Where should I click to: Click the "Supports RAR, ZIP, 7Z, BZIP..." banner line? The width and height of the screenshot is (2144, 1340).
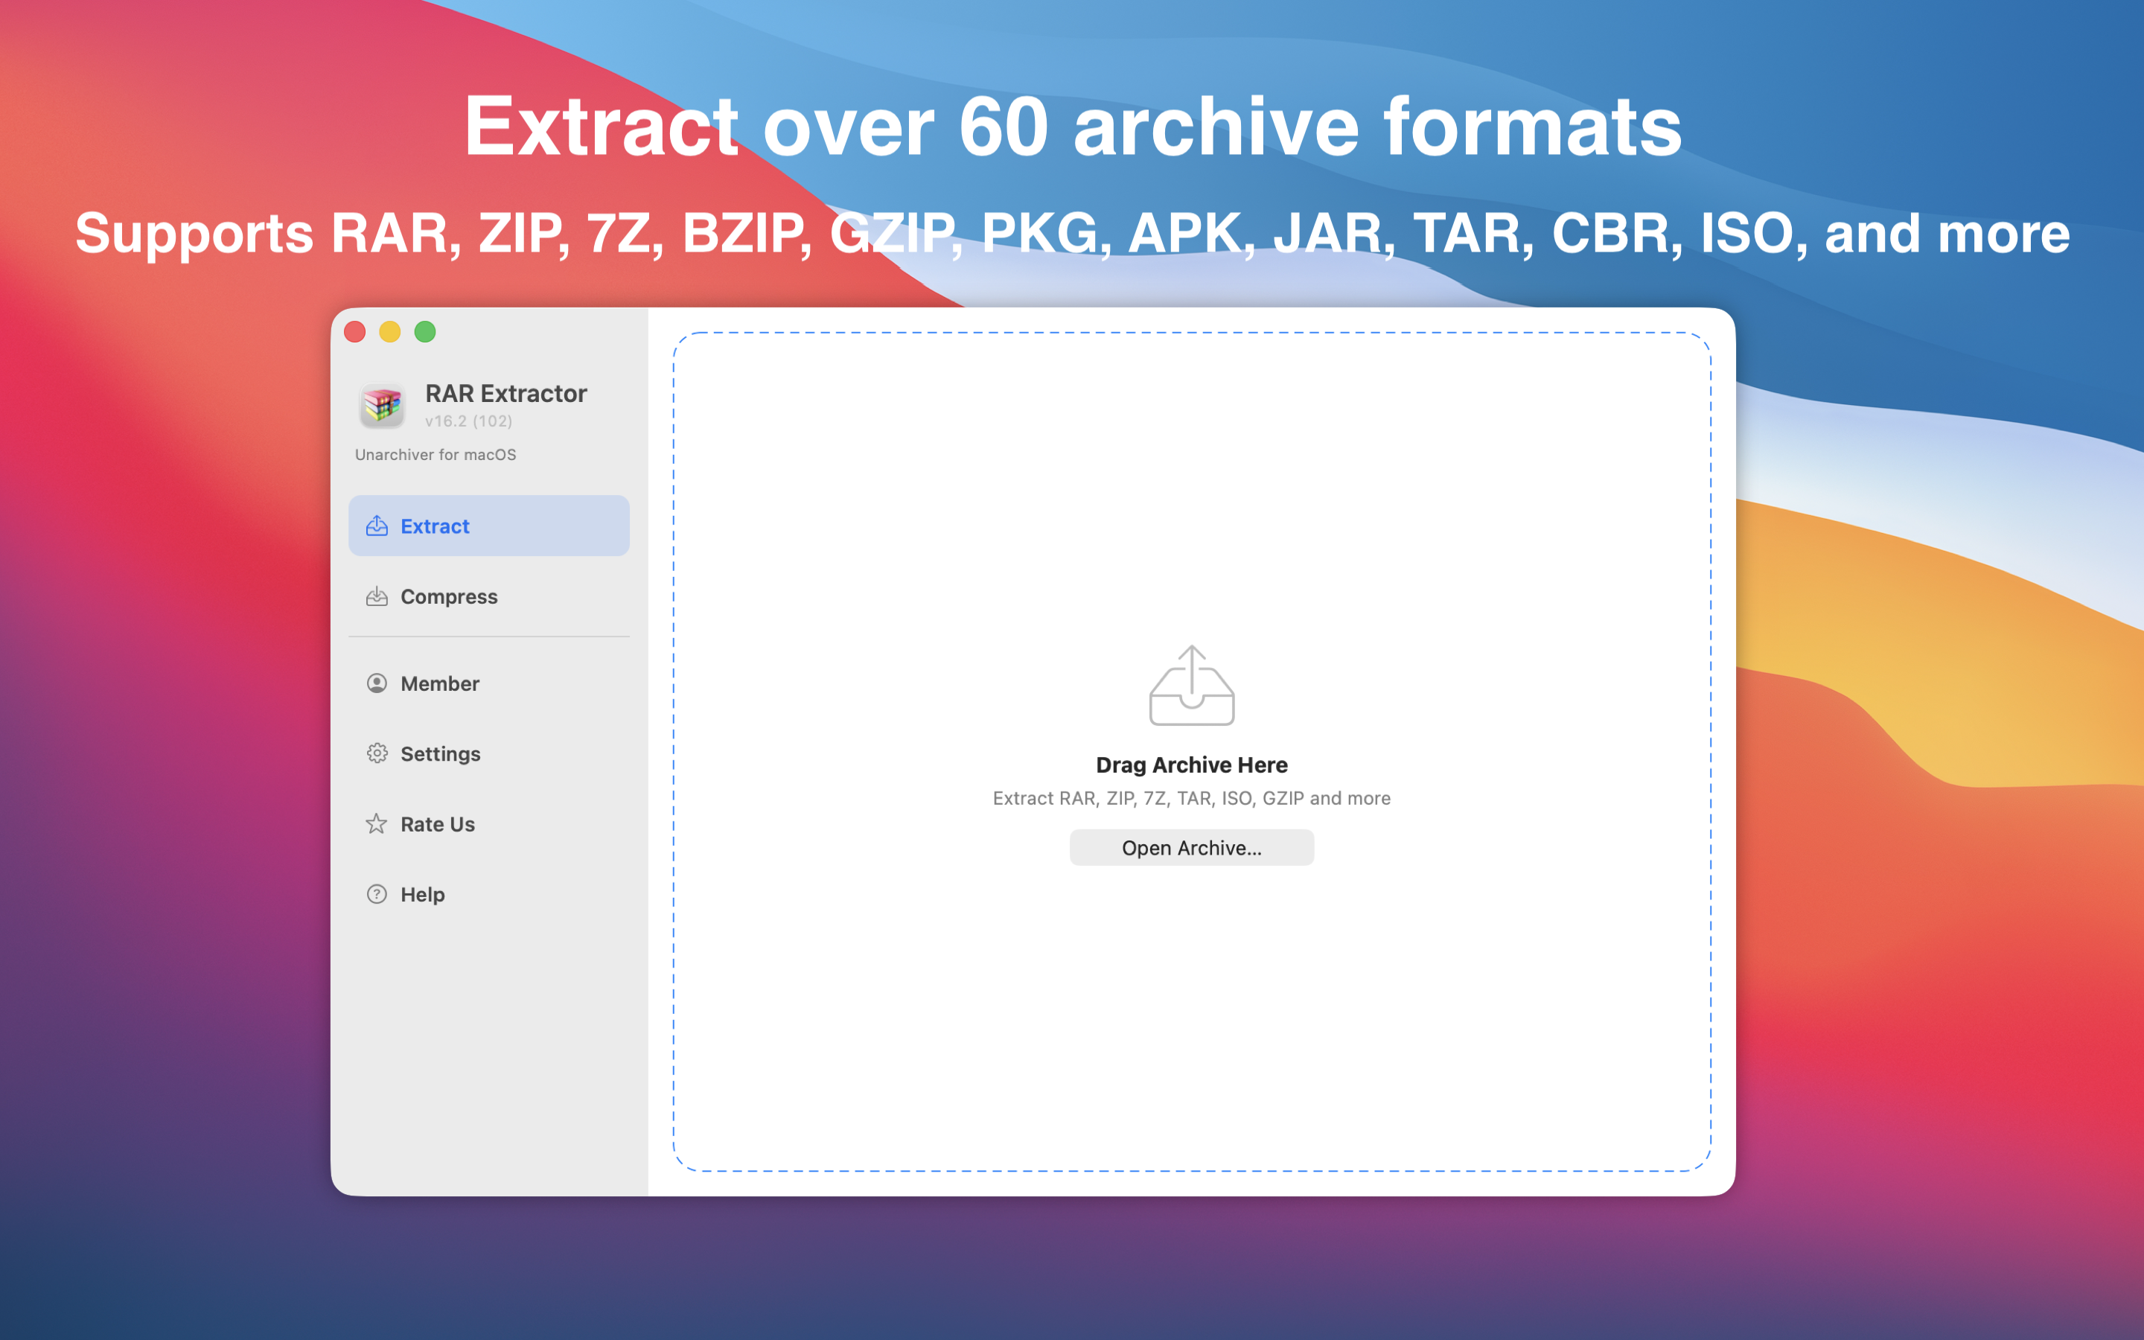pyautogui.click(x=1072, y=233)
